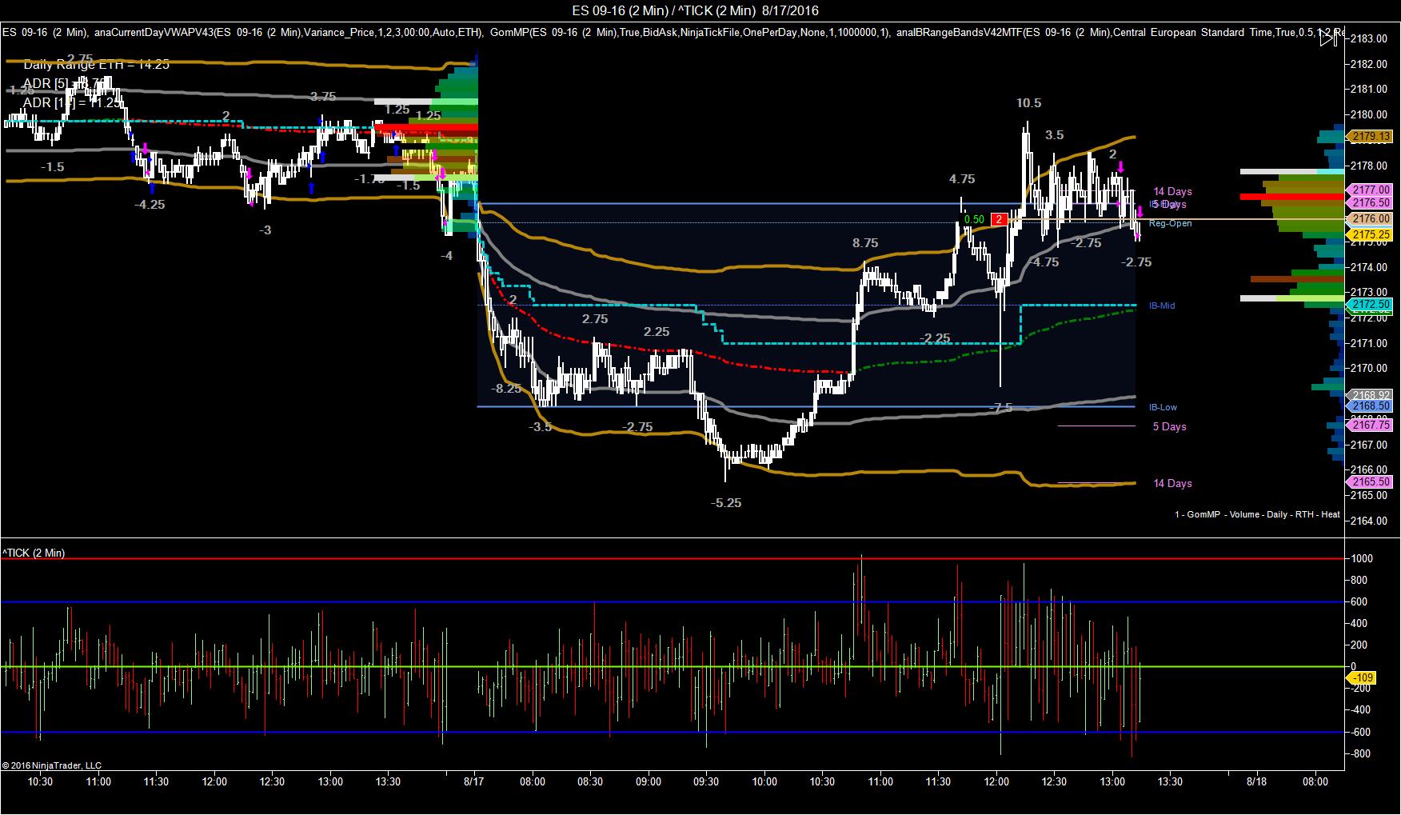Screen dimensions: 1401x815
Task: Click the 2180.00 price axis label
Action: [x=1370, y=114]
